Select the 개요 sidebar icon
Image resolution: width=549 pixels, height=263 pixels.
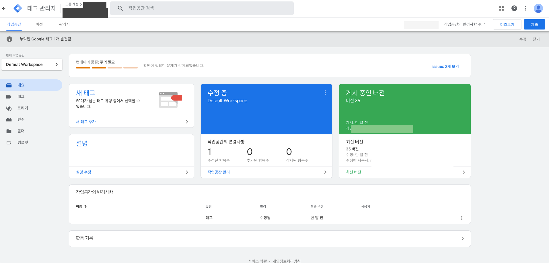(9, 85)
